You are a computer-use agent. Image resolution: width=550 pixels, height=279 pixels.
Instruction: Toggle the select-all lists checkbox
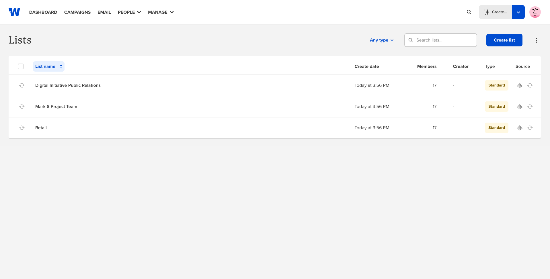(x=21, y=66)
